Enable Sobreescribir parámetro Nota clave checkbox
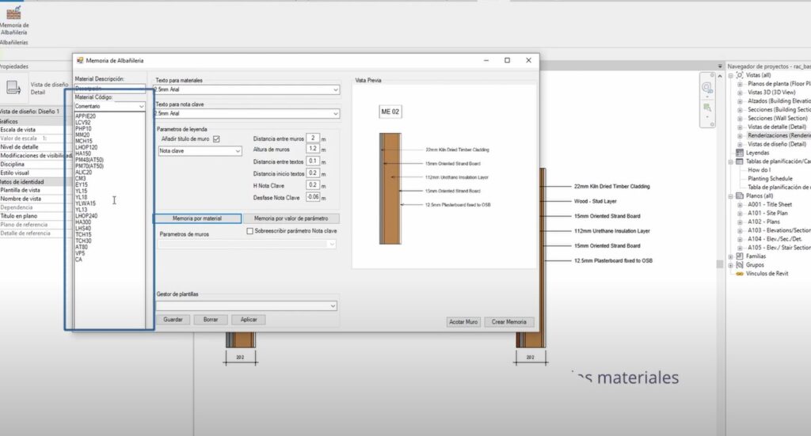Image resolution: width=811 pixels, height=436 pixels. pyautogui.click(x=249, y=231)
